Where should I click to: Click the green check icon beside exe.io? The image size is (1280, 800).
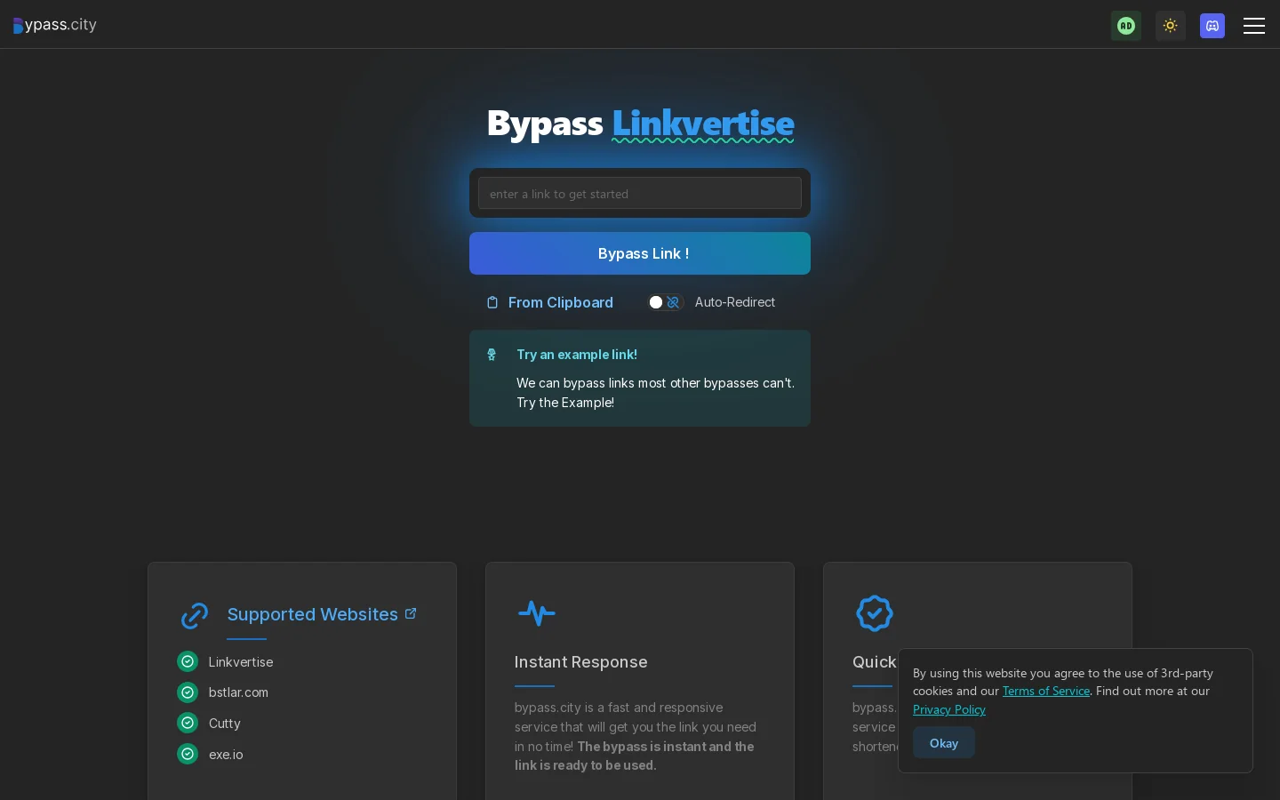(188, 754)
